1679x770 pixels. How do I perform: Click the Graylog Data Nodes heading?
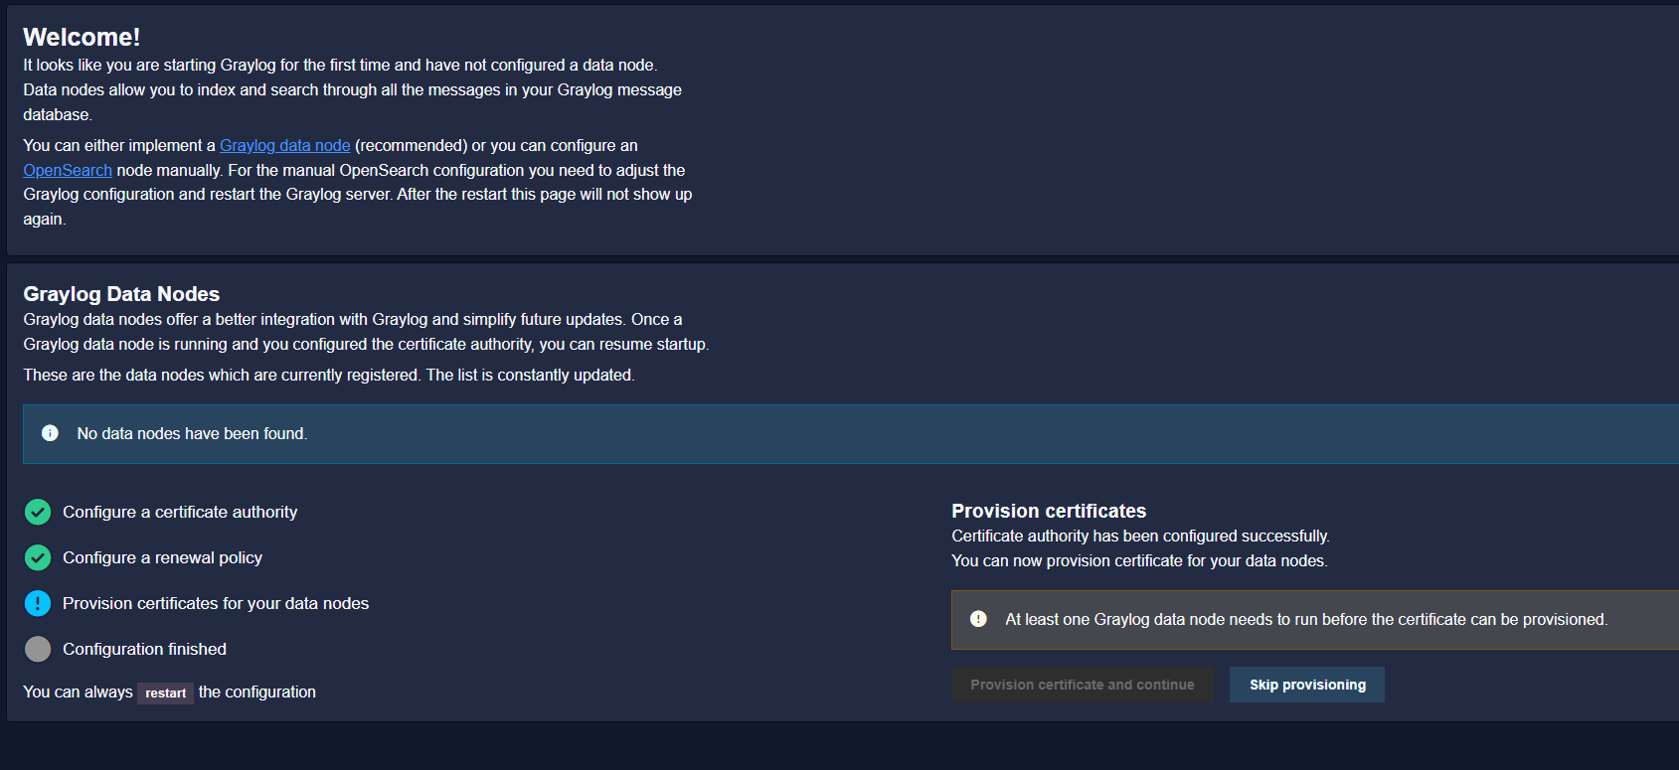(121, 294)
